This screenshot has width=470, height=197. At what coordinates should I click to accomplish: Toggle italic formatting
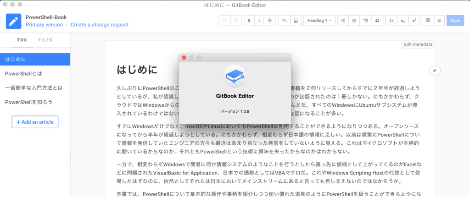click(260, 21)
